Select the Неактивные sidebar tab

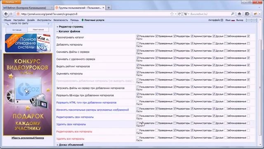tap(38, 29)
